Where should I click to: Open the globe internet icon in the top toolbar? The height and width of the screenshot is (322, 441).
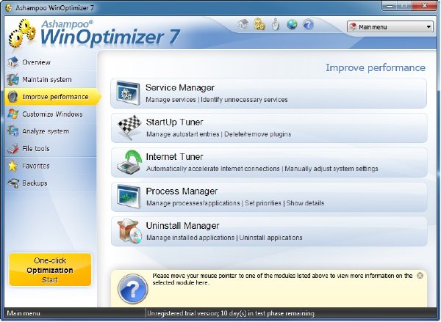[292, 24]
